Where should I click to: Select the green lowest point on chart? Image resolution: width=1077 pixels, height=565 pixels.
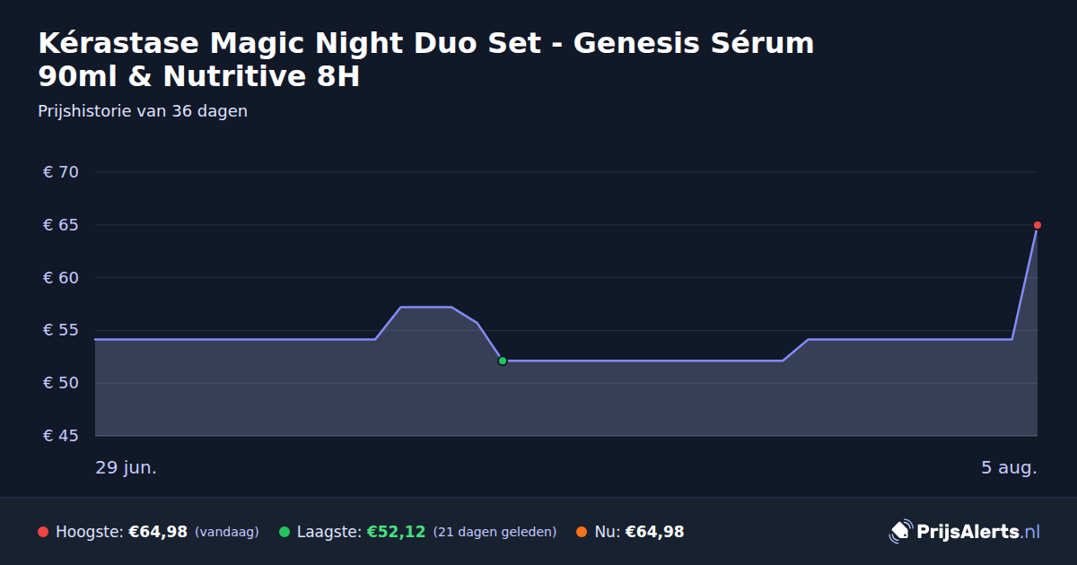click(x=503, y=361)
